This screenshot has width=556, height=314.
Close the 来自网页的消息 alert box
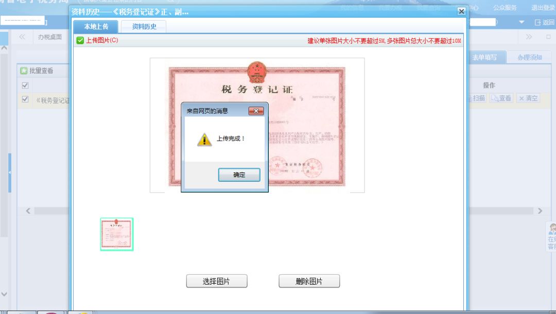coord(256,111)
